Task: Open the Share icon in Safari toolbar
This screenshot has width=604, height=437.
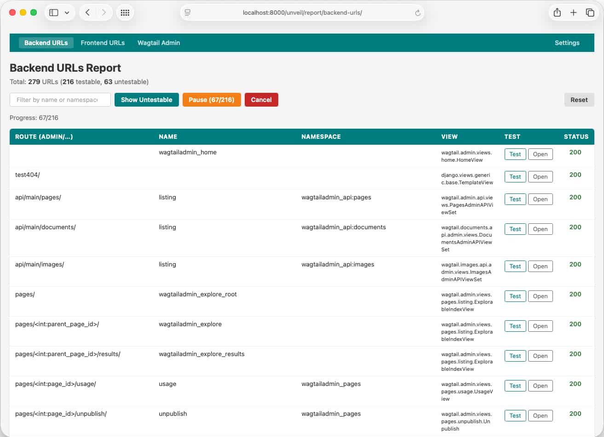Action: click(557, 12)
